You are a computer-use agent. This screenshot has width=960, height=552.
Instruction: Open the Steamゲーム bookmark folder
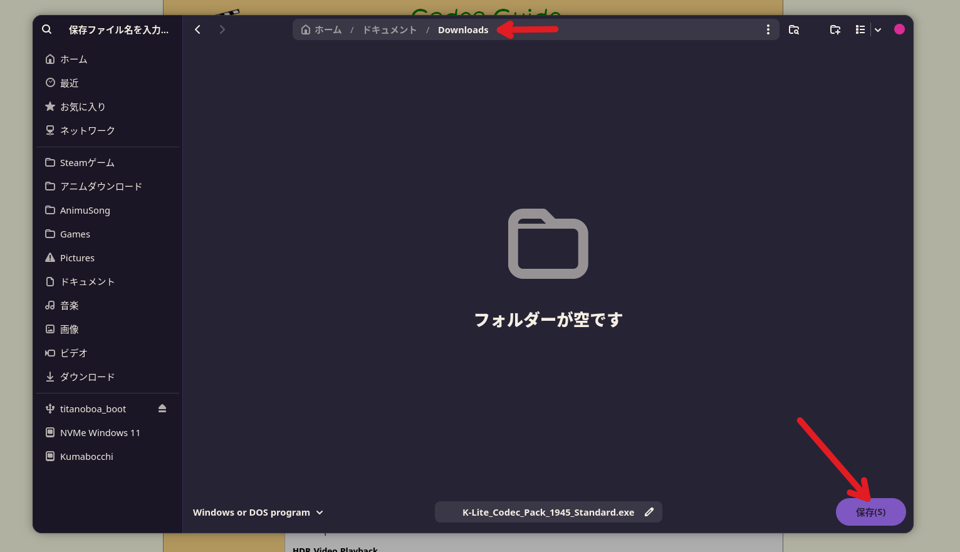click(87, 162)
